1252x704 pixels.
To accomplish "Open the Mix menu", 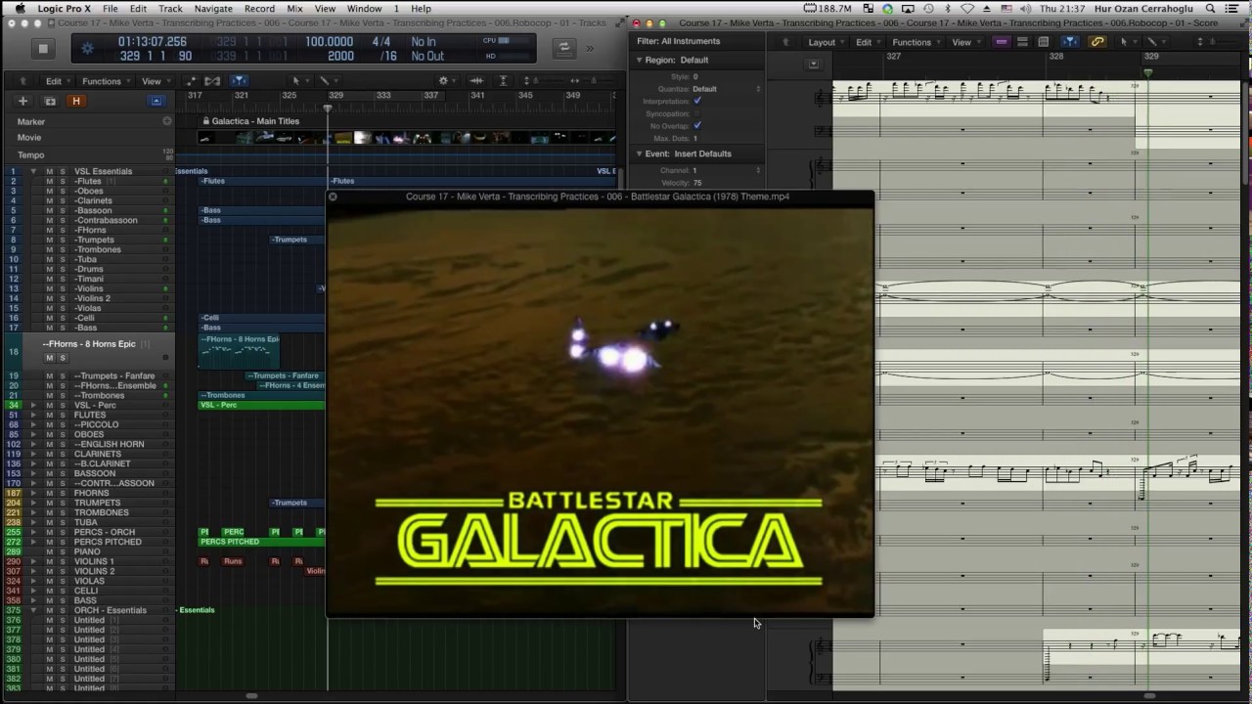I will [294, 9].
